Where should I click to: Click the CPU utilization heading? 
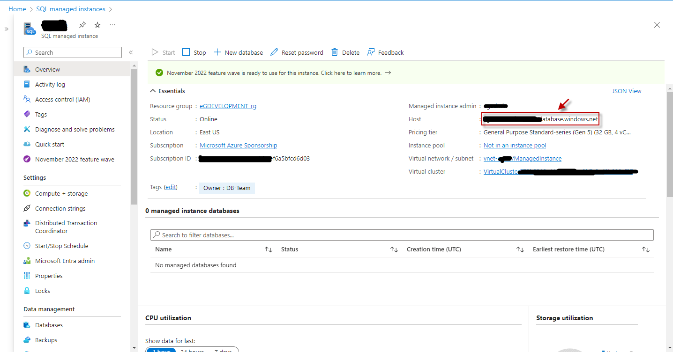click(168, 318)
